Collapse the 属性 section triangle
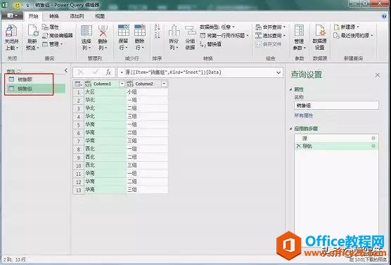The width and height of the screenshot is (391, 265). click(x=291, y=89)
